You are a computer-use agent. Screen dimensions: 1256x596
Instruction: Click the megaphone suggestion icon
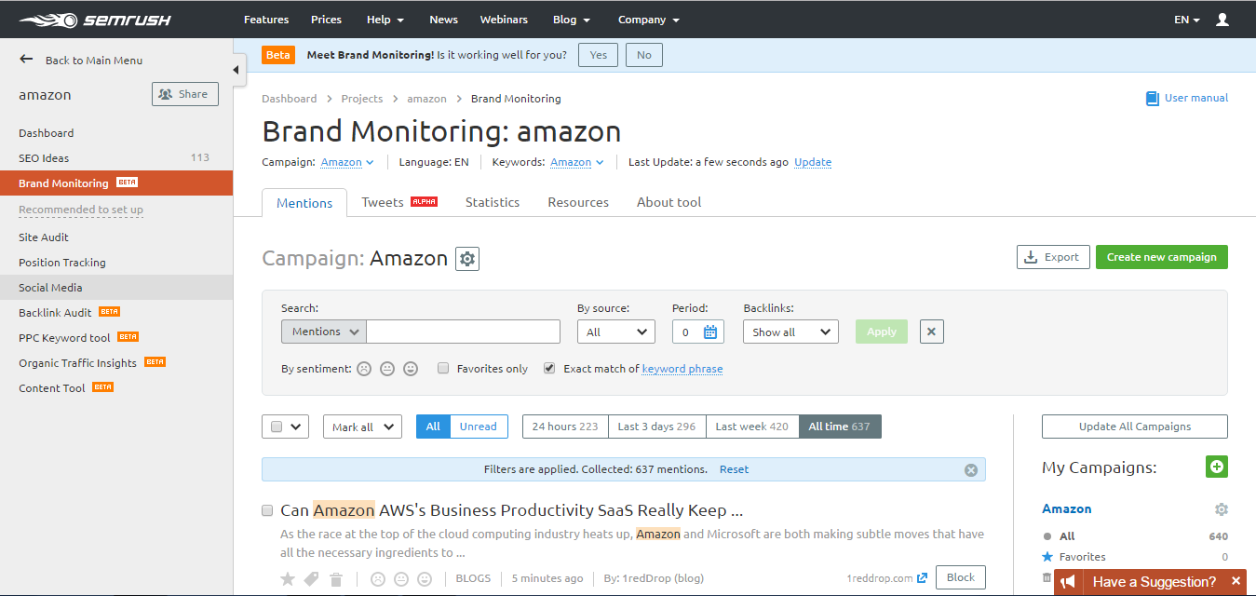(x=1068, y=581)
